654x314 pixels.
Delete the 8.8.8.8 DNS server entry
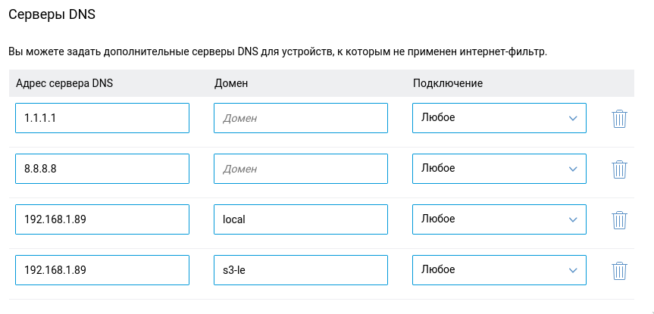pos(619,169)
